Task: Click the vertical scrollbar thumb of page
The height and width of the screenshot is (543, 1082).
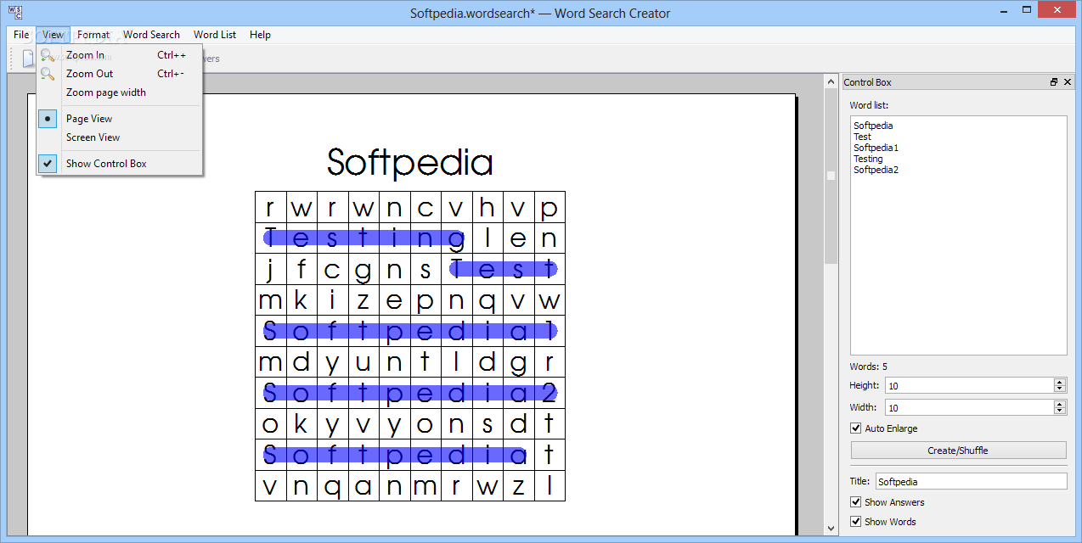Action: (x=831, y=176)
